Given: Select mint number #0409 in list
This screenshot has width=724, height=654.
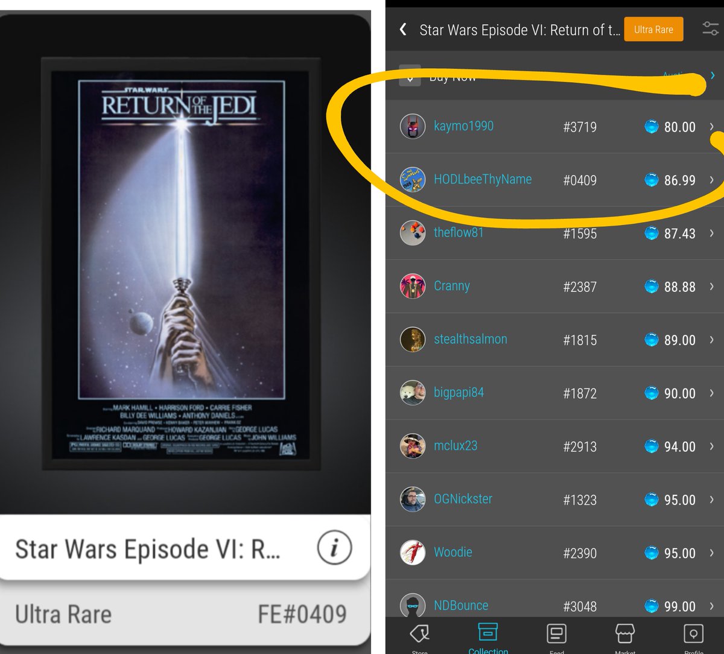Looking at the screenshot, I should 580,180.
